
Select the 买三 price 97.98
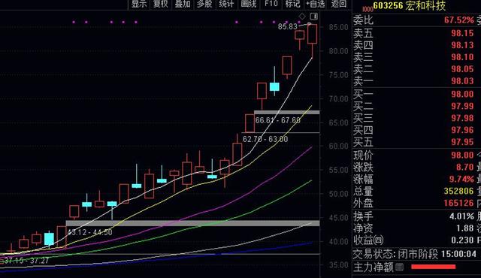point(462,118)
